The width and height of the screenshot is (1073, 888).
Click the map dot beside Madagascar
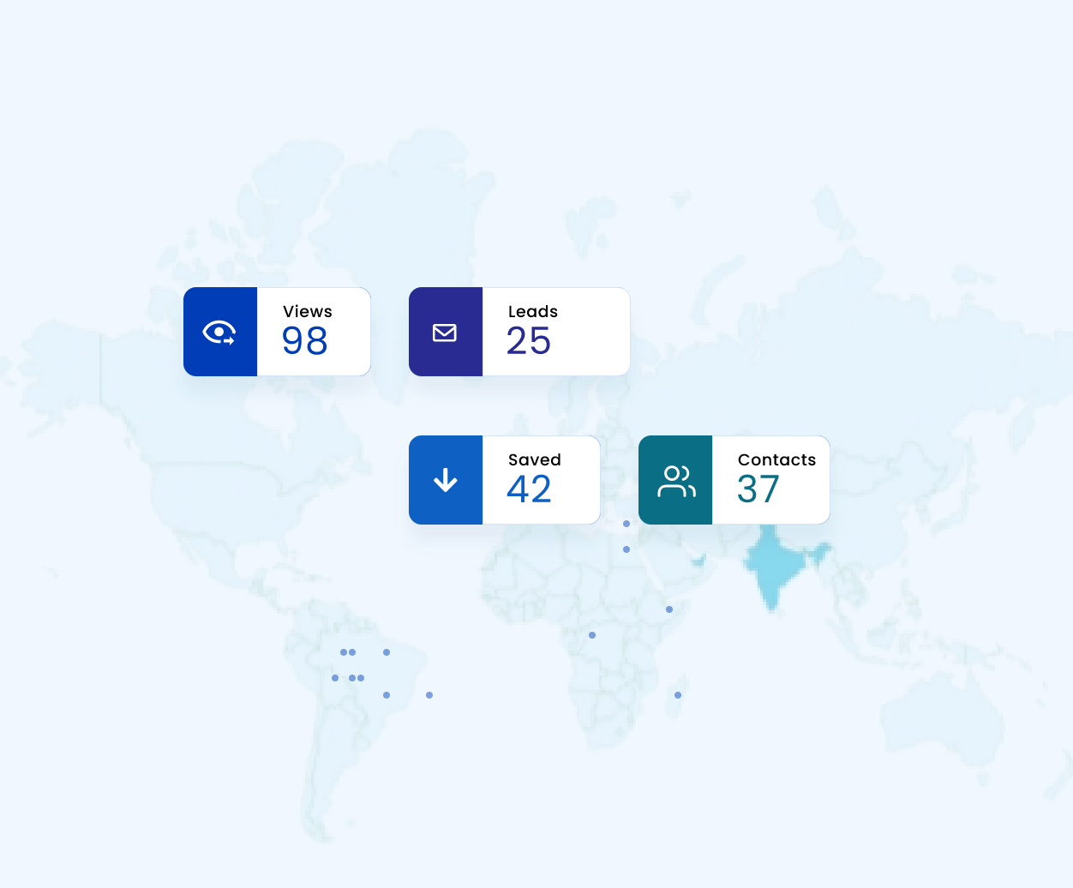click(678, 695)
